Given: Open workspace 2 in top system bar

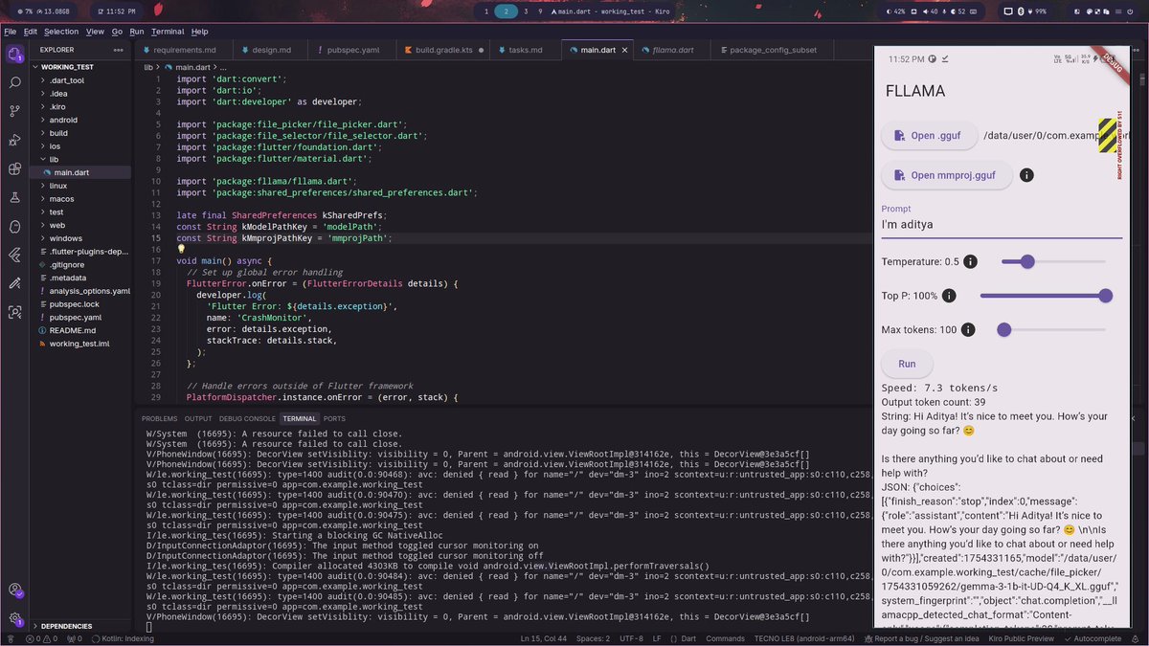Looking at the screenshot, I should (506, 11).
